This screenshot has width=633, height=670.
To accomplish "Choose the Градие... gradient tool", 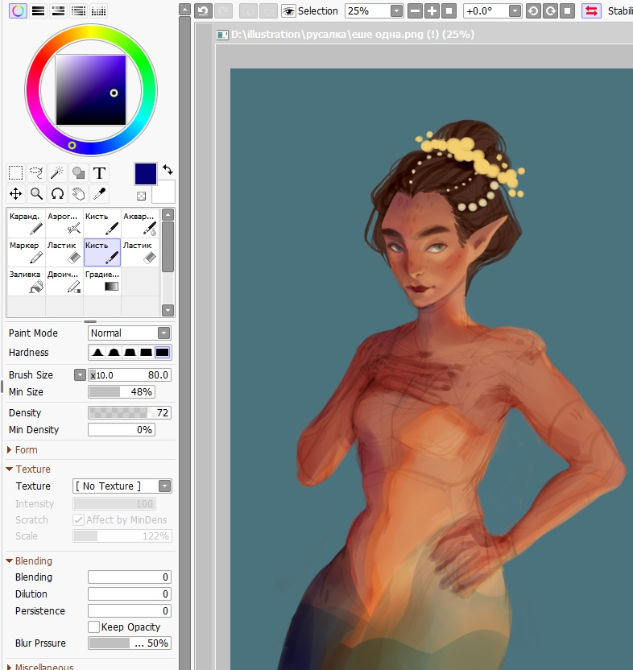I will point(102,281).
